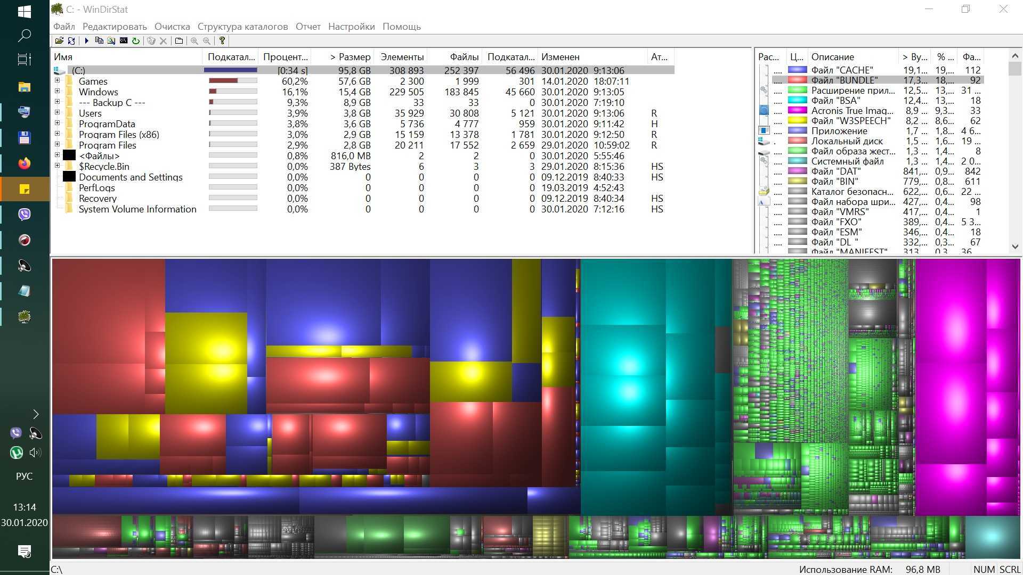Click the green Refresh selected icon

(x=136, y=40)
